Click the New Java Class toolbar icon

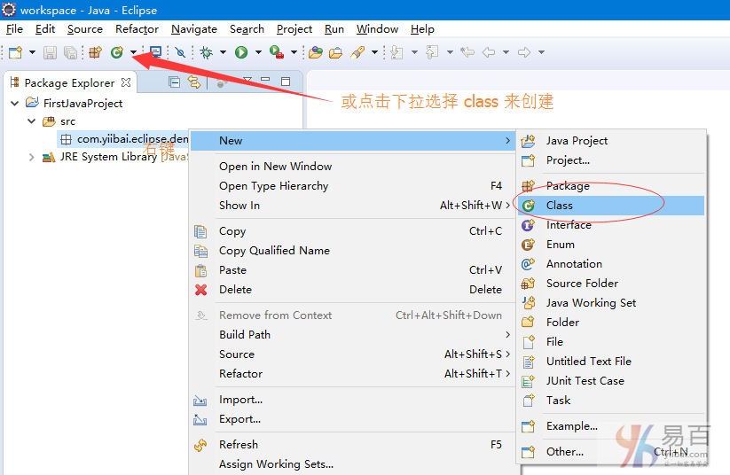pos(117,52)
